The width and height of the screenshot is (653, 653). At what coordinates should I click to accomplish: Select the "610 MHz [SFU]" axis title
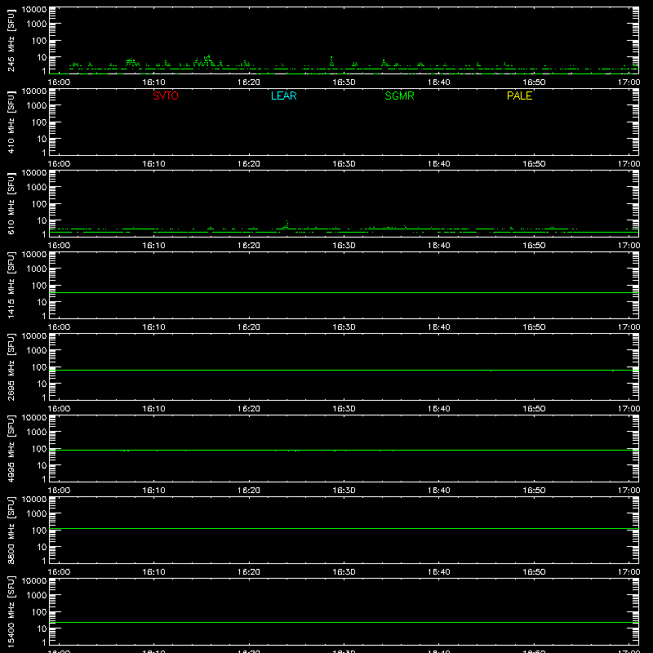11,203
